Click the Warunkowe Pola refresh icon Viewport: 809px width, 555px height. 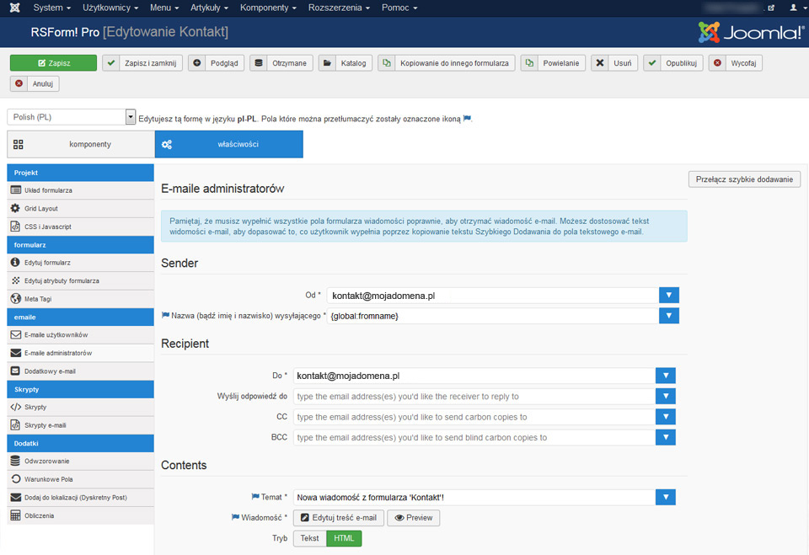pyautogui.click(x=16, y=479)
